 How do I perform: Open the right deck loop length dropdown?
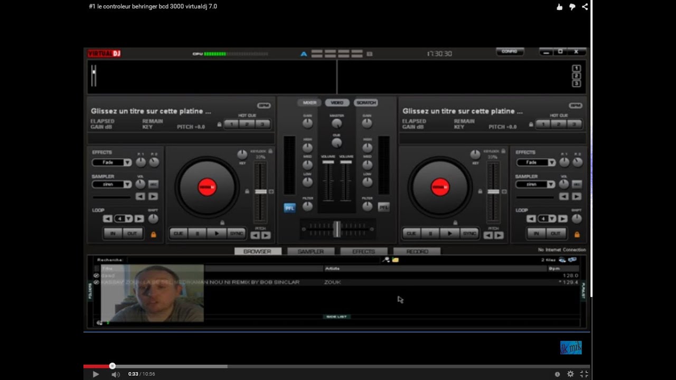(x=547, y=218)
